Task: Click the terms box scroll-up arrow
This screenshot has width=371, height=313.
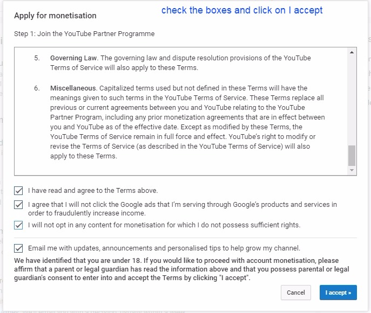Action: click(x=352, y=52)
